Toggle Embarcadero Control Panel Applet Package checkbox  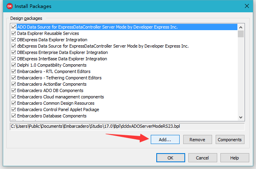click(x=14, y=109)
